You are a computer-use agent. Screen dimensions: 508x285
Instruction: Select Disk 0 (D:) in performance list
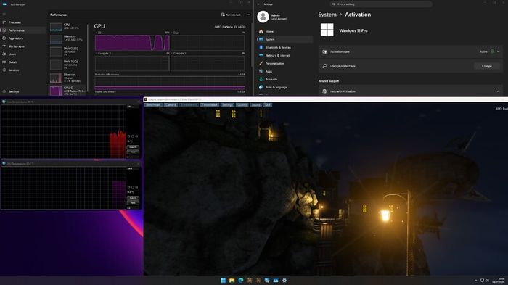point(67,51)
